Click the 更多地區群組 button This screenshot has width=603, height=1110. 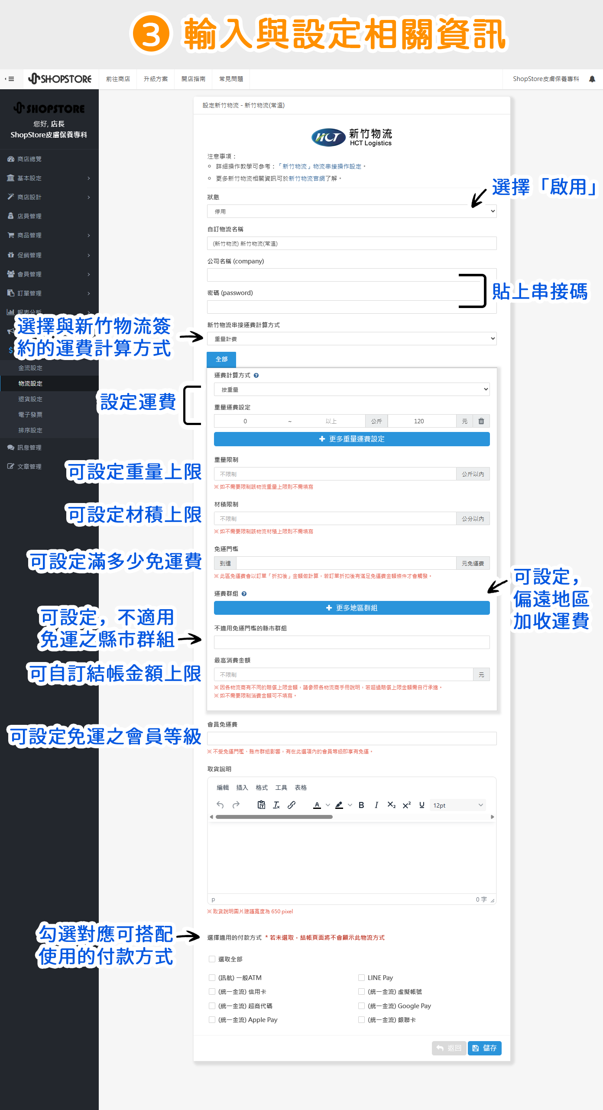pyautogui.click(x=352, y=608)
